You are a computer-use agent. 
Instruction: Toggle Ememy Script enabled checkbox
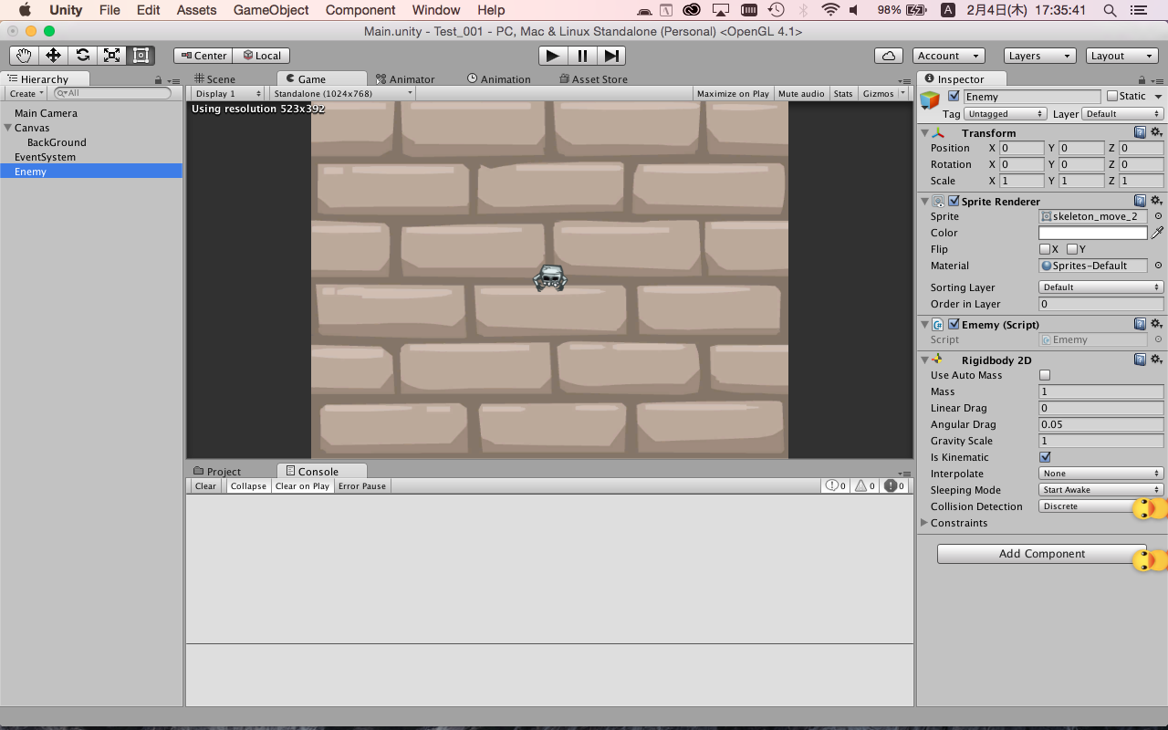(x=954, y=324)
